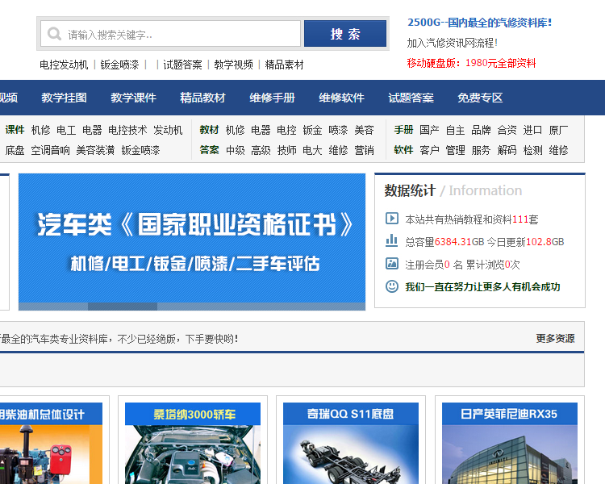The image size is (605, 484).
Task: Open the 加入汽修资讯网流程 link
Action: 453,43
